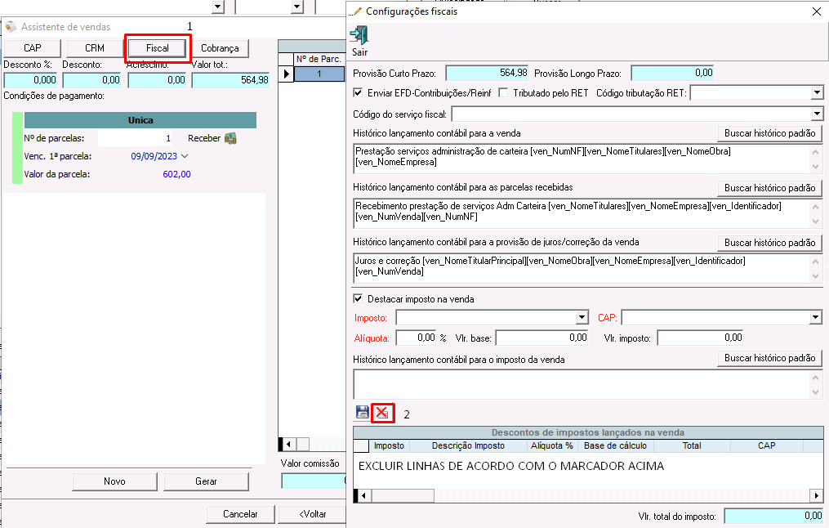This screenshot has height=528, width=829.
Task: Click the parcelas grid left scroll arrow
Action: [x=288, y=444]
